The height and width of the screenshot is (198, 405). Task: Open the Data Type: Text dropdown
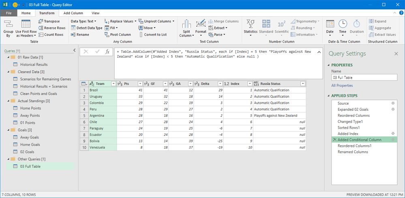click(x=84, y=21)
